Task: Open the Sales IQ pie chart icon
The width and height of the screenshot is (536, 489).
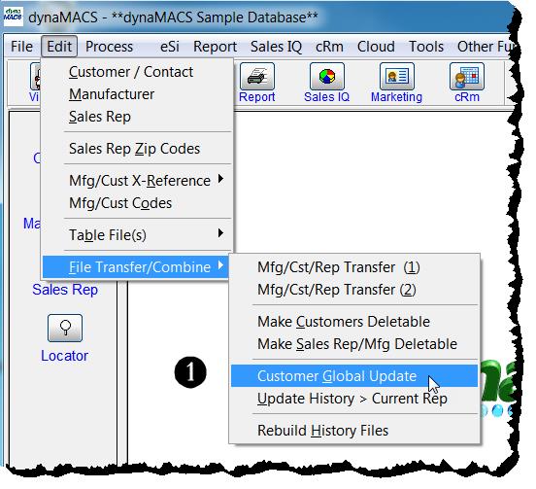Action: tap(327, 76)
